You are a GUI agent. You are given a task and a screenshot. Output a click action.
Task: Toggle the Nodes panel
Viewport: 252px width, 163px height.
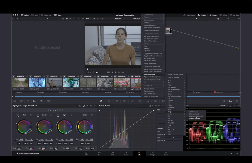pos(213,15)
